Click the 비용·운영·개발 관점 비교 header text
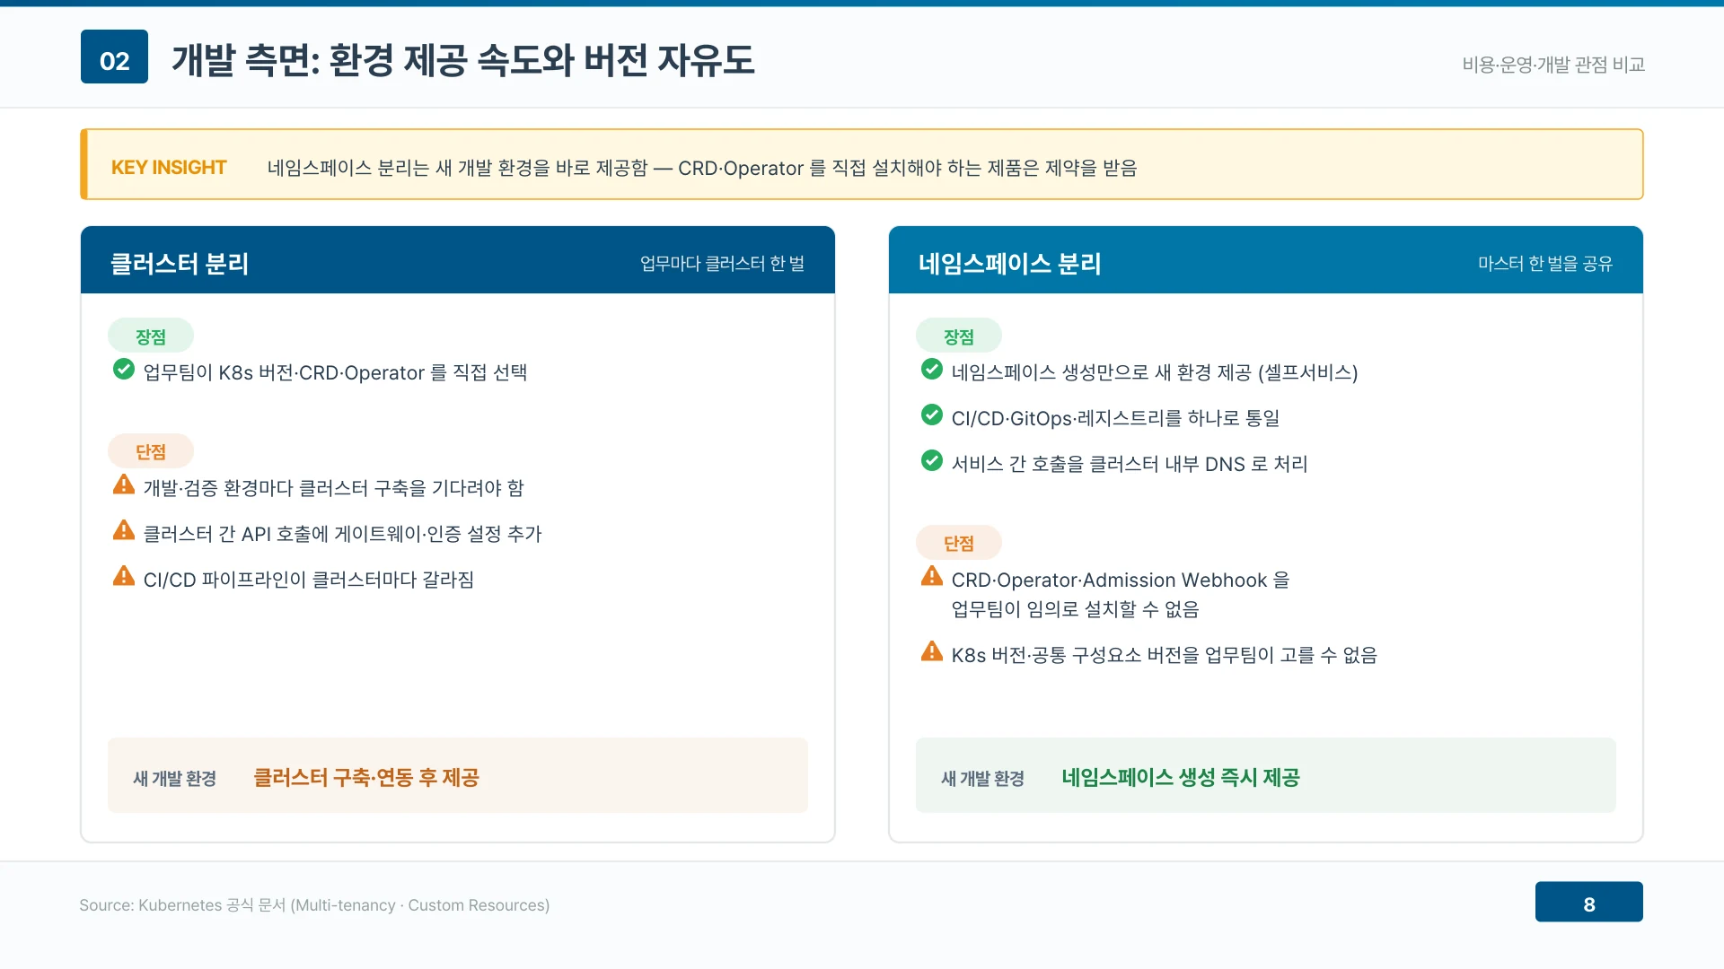The width and height of the screenshot is (1724, 969). [1553, 65]
